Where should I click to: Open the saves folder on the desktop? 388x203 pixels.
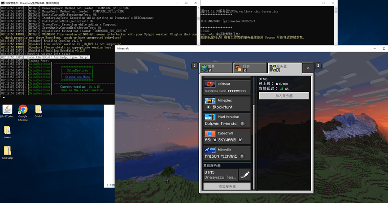coord(7,130)
